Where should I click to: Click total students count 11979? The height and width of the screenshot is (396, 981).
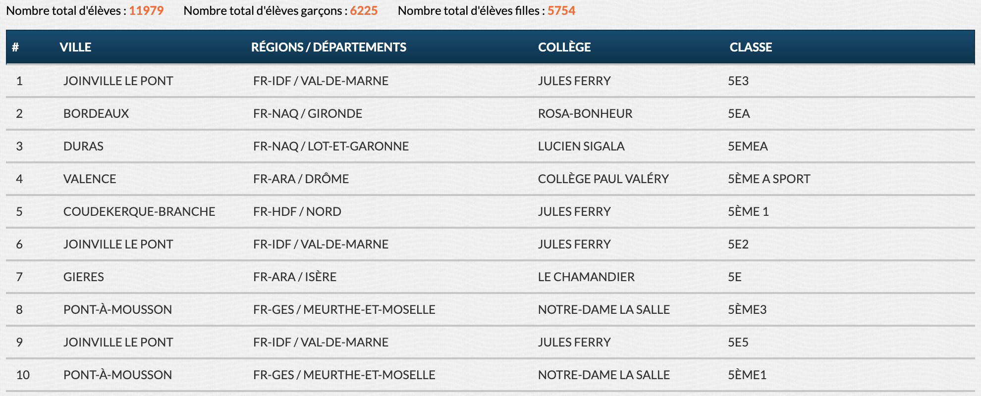[x=146, y=10]
